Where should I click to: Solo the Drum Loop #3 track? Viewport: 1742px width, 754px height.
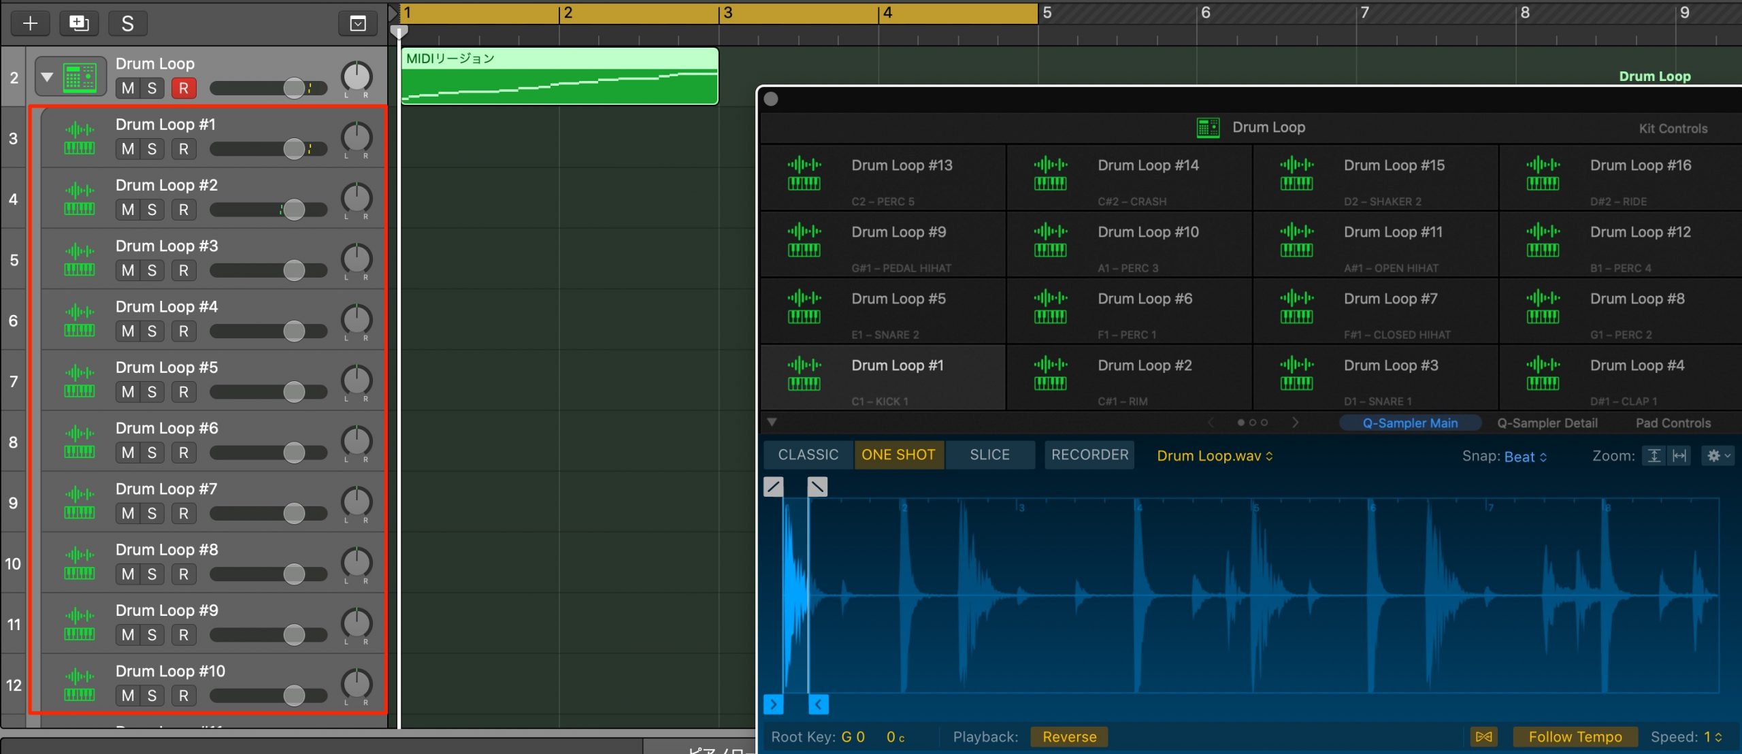[x=152, y=270]
